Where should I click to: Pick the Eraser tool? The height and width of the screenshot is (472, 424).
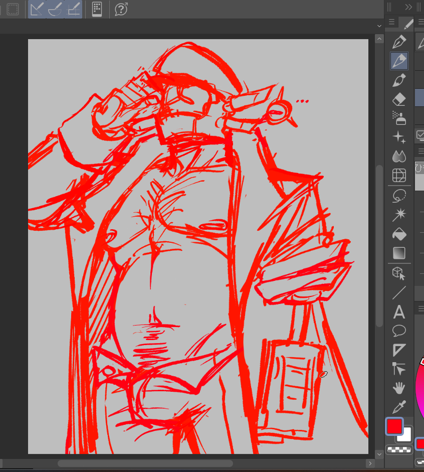[x=399, y=99]
